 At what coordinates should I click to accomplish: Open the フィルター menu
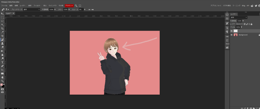click(37, 5)
